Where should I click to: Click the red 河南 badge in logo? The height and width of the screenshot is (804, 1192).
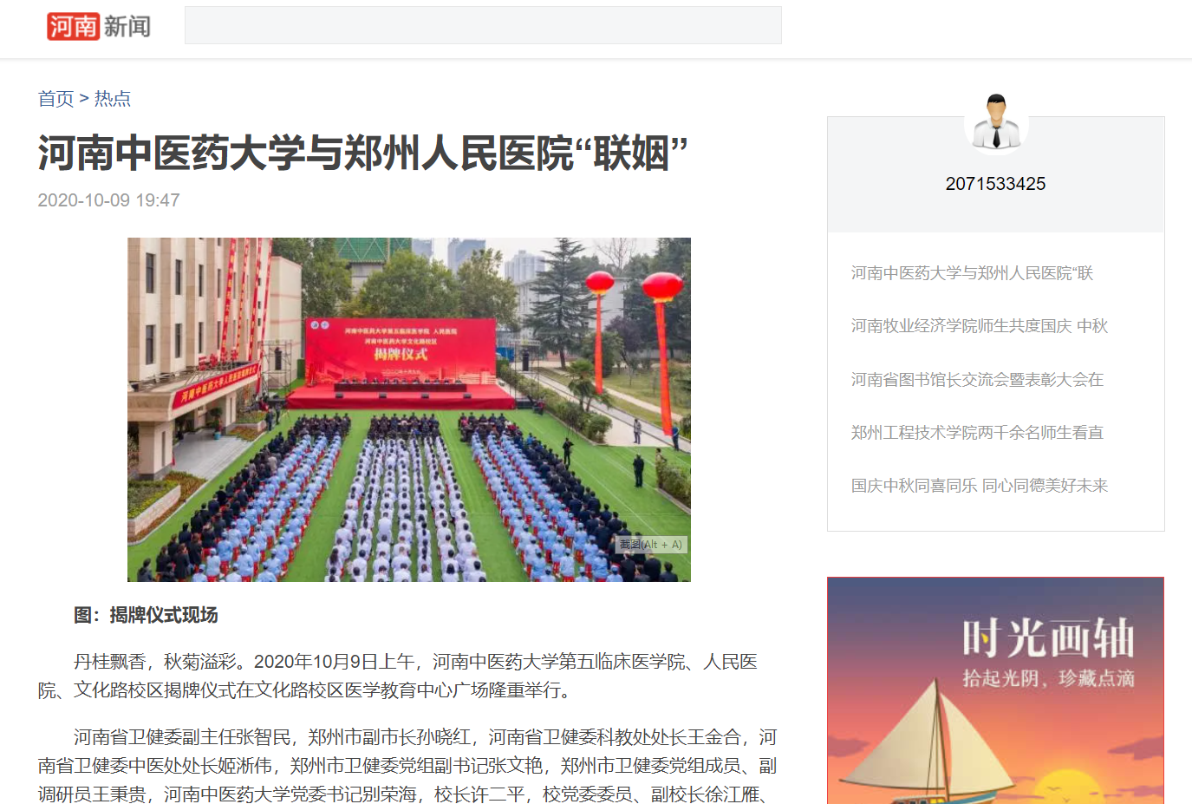74,26
